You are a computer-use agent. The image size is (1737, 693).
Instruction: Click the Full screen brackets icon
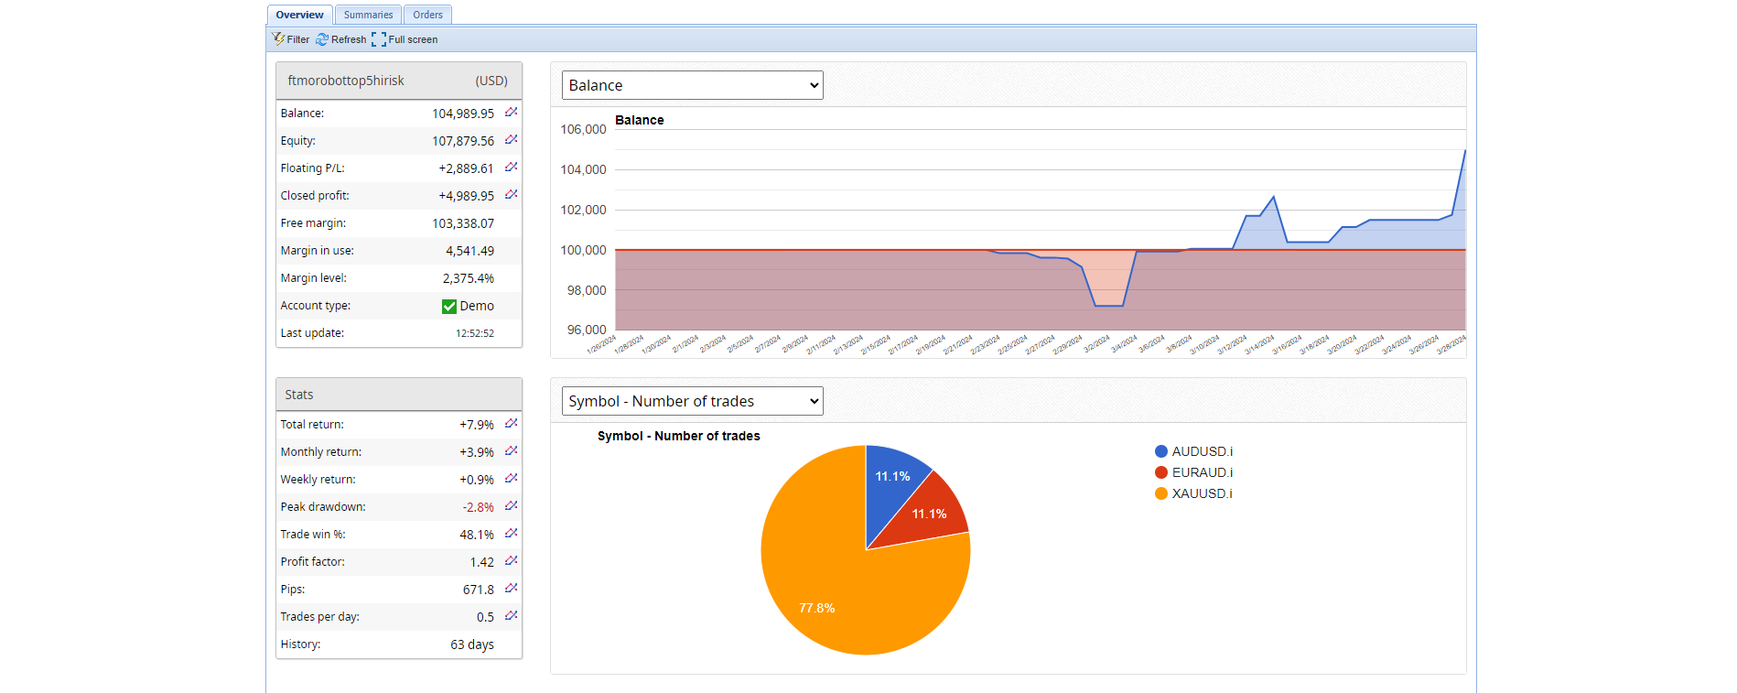(379, 39)
